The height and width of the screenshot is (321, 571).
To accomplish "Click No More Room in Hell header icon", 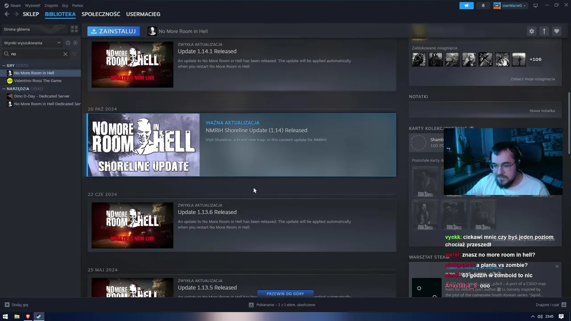I will 152,31.
